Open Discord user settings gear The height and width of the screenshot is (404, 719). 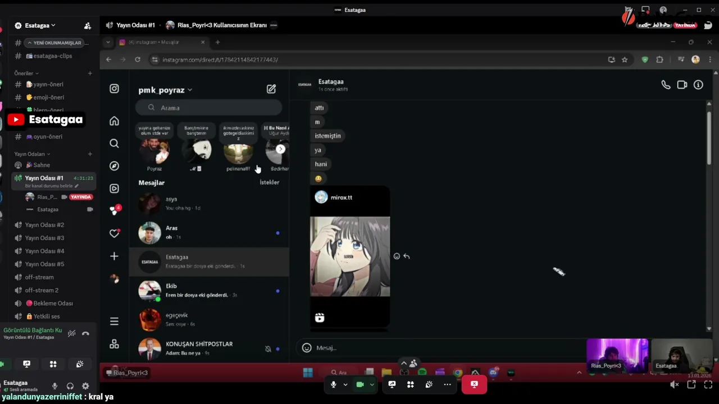click(x=85, y=386)
